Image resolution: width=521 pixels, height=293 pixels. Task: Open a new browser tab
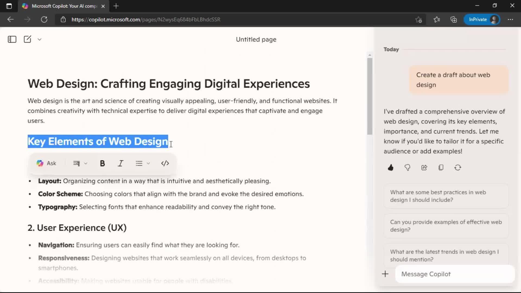[x=116, y=6]
